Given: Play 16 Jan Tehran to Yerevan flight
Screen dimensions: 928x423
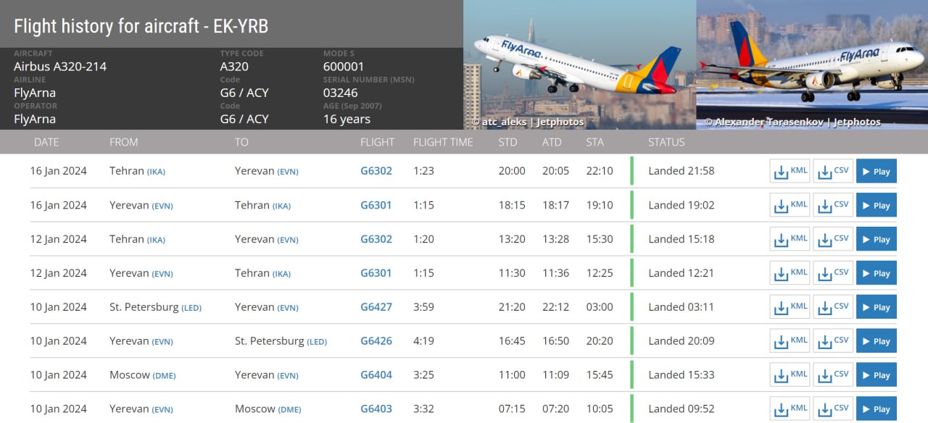Looking at the screenshot, I should pyautogui.click(x=876, y=172).
